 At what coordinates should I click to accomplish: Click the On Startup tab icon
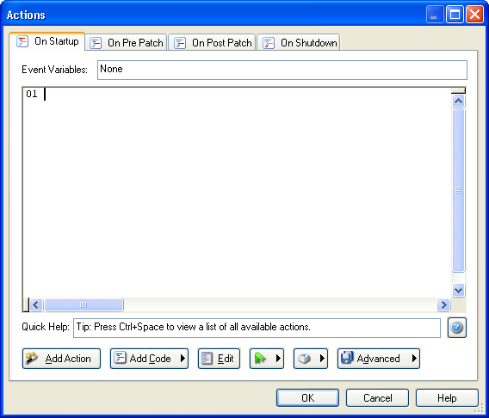[x=22, y=41]
